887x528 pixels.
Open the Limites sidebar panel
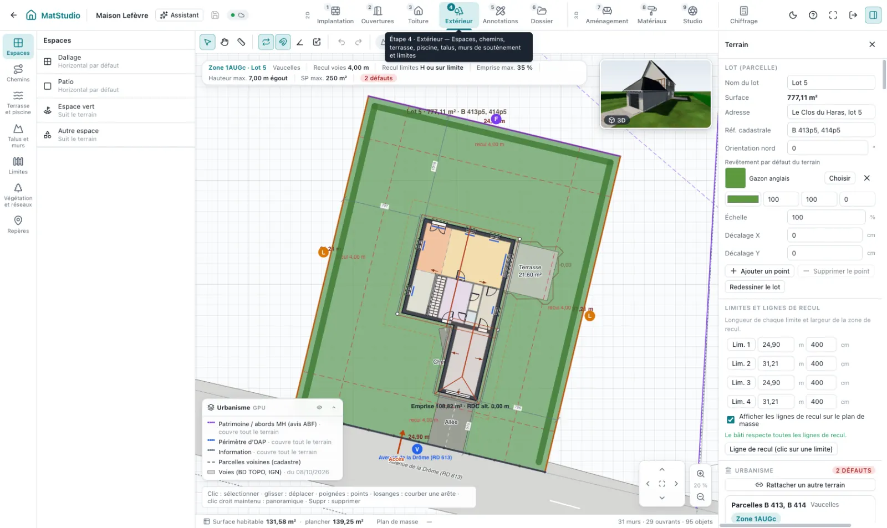pos(18,165)
